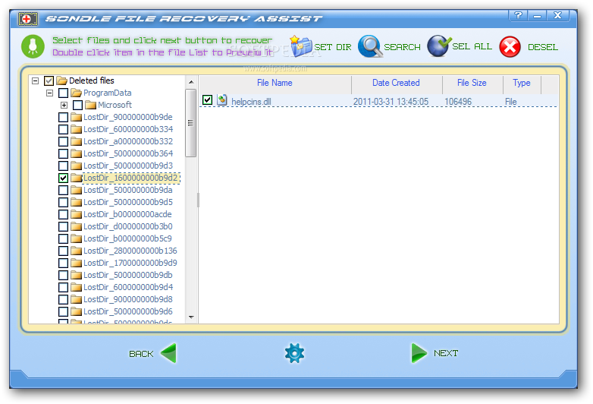
Task: Toggle the Deleted files checkbox
Action: [x=49, y=80]
